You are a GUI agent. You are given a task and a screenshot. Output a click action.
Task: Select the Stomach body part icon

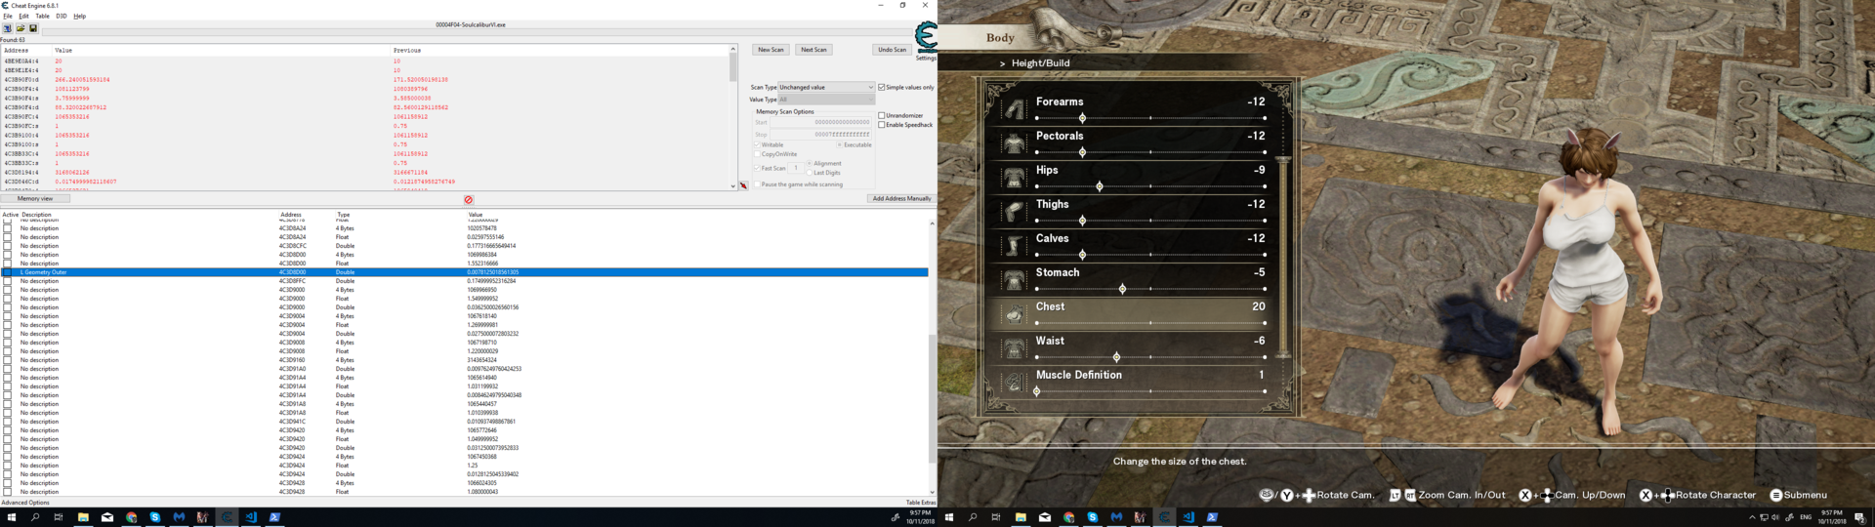coord(1015,279)
